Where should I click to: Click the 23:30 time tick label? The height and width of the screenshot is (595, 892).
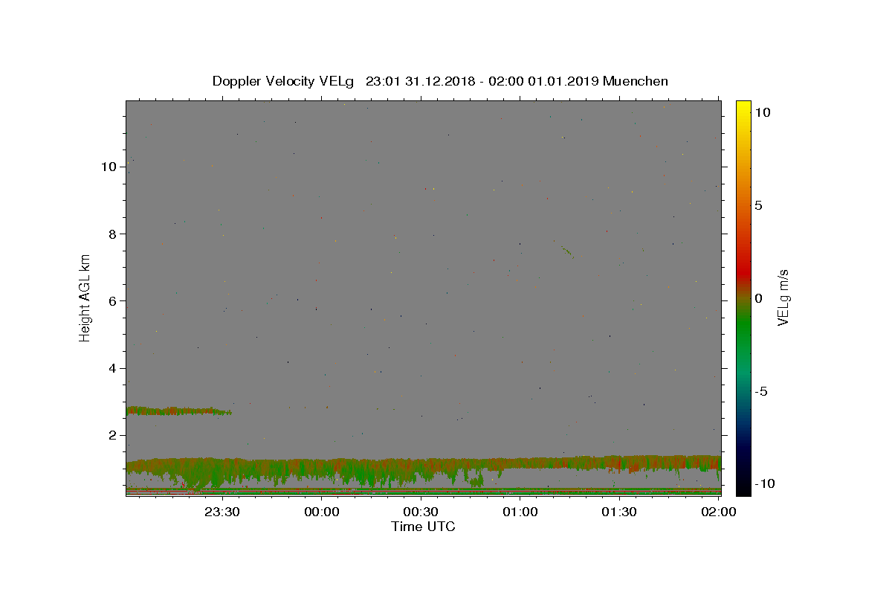point(224,512)
